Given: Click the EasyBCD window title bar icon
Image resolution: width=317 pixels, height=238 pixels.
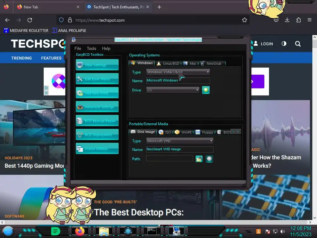Looking at the screenshot, I should [74, 39].
